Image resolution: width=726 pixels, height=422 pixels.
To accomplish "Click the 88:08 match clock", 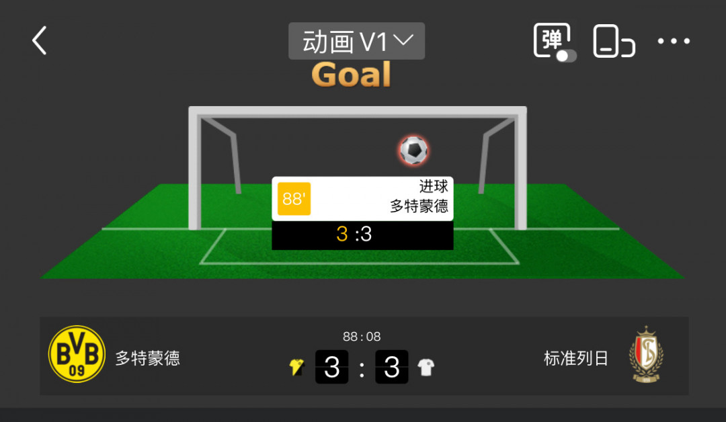I will (x=362, y=337).
